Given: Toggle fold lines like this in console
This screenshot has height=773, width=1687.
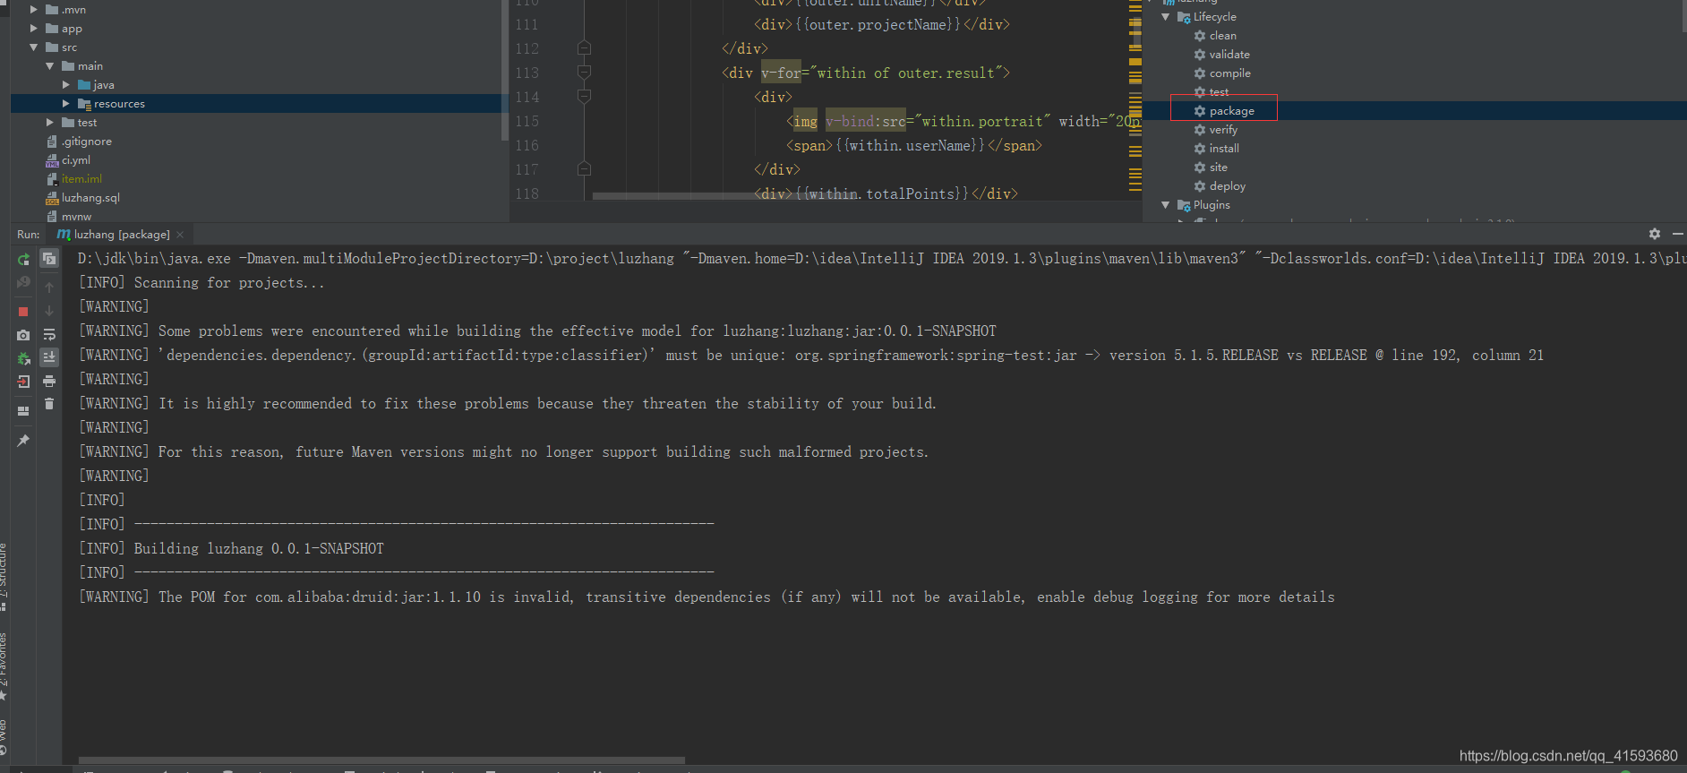Looking at the screenshot, I should 49,259.
